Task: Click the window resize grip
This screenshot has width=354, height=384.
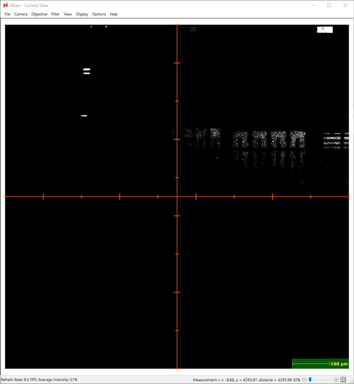Action: click(352, 382)
